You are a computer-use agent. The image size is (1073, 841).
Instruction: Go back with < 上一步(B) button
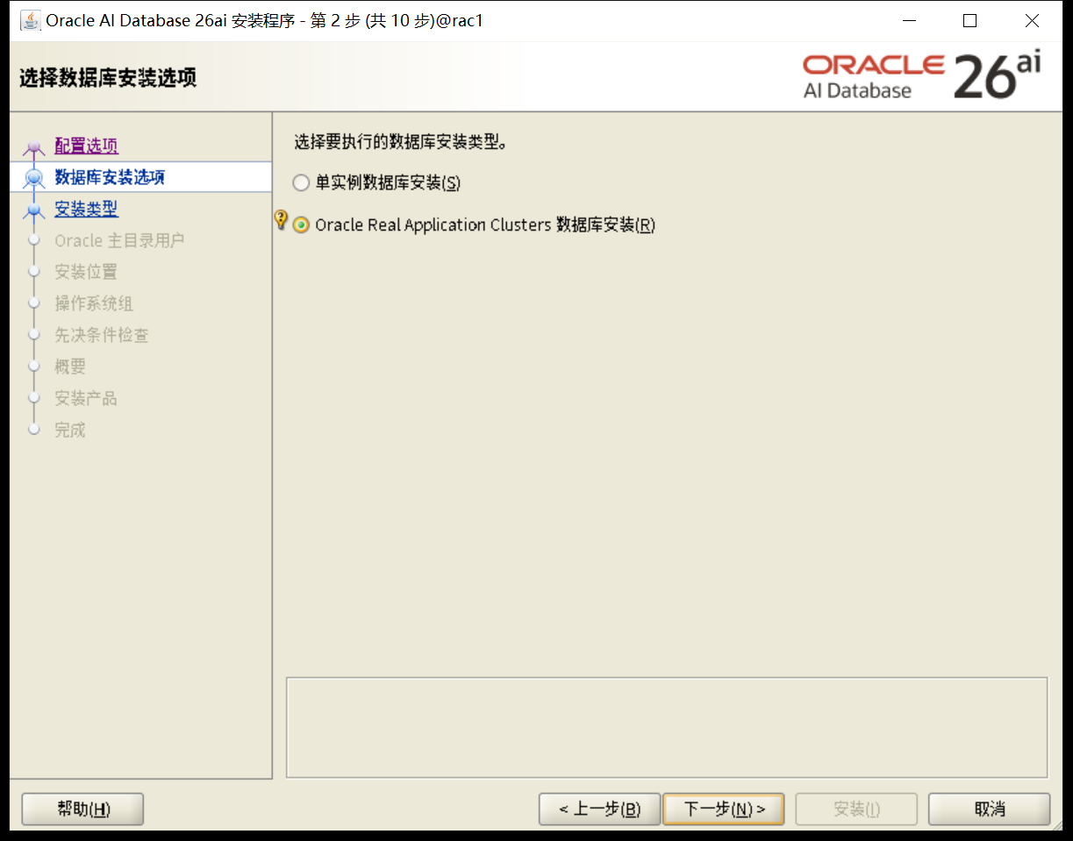coord(599,809)
